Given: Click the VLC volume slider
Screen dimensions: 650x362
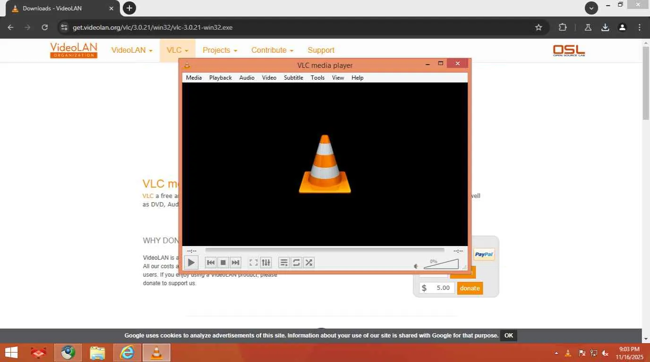Looking at the screenshot, I should (441, 263).
